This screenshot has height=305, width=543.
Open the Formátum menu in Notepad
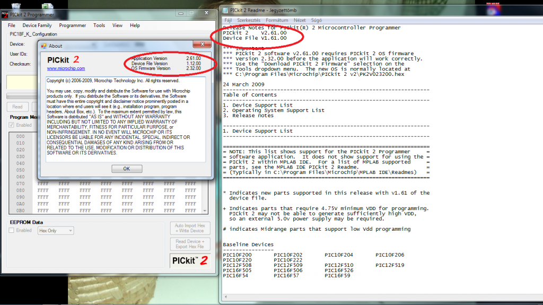point(277,20)
